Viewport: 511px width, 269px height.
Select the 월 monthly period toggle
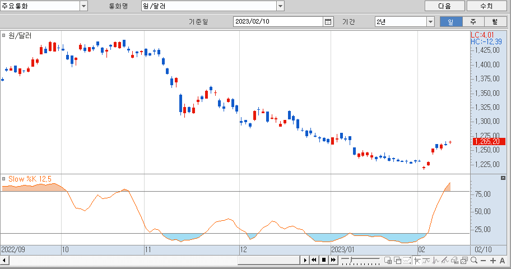[495, 21]
